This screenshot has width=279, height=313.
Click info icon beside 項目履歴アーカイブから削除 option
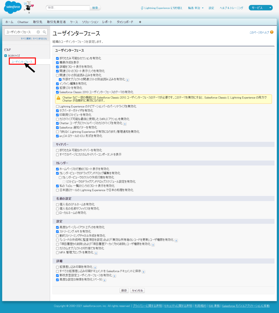(153, 244)
